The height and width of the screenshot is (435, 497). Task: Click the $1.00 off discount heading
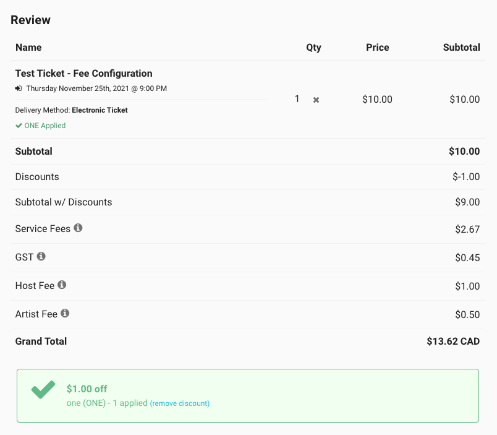pyautogui.click(x=87, y=389)
